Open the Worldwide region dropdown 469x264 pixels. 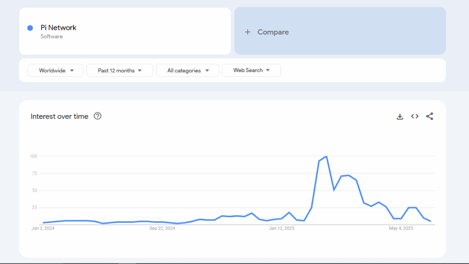pos(55,70)
